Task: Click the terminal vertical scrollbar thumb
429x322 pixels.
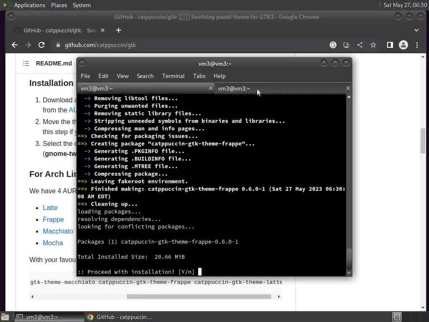Action: tap(349, 259)
